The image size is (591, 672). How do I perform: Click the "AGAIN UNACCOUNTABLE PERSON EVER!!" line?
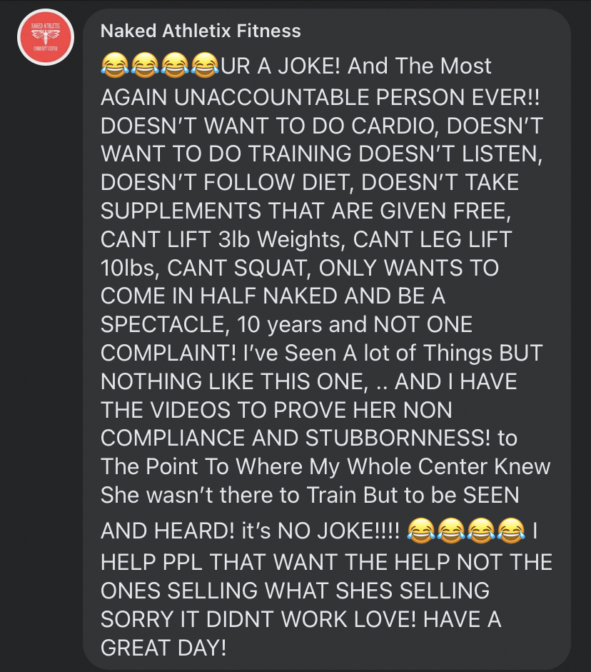tap(320, 97)
